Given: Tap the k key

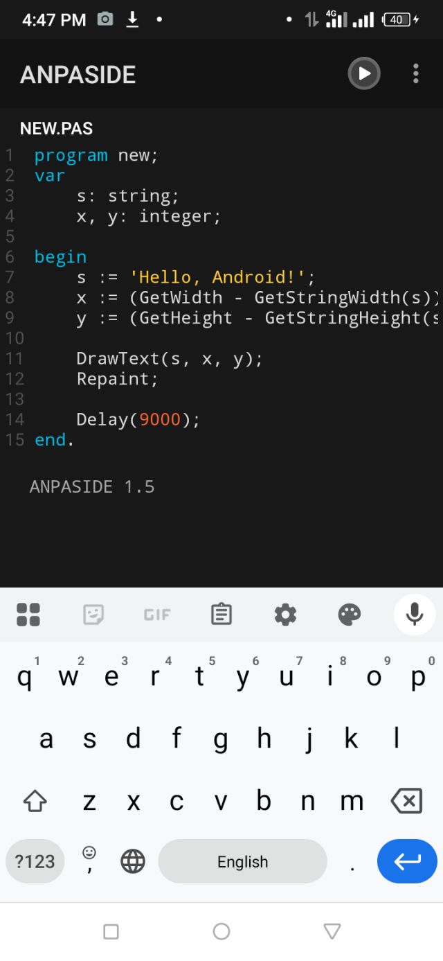Looking at the screenshot, I should 352,739.
